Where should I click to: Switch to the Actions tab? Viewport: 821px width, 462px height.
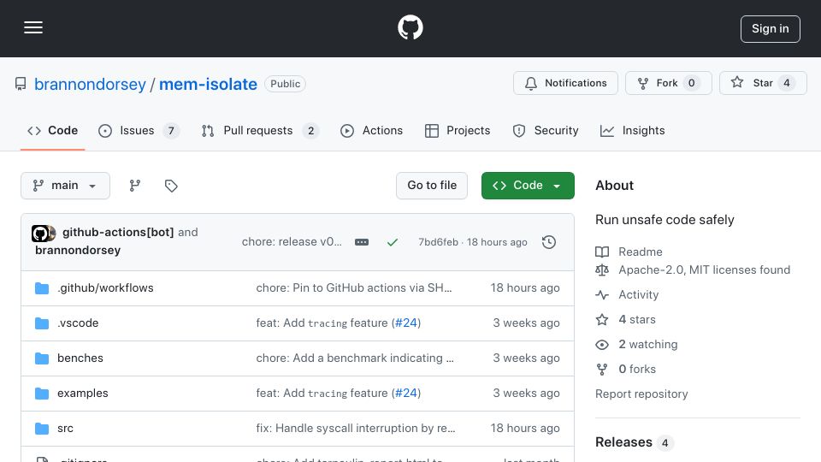371,130
